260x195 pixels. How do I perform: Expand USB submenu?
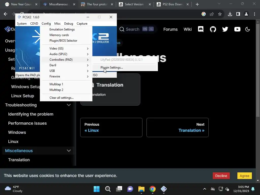click(66, 71)
